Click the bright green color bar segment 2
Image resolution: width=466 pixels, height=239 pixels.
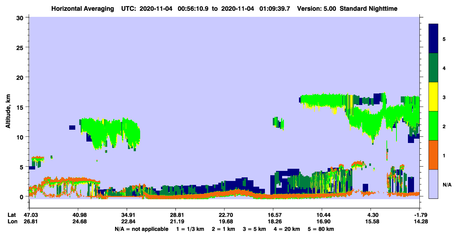tap(433, 126)
